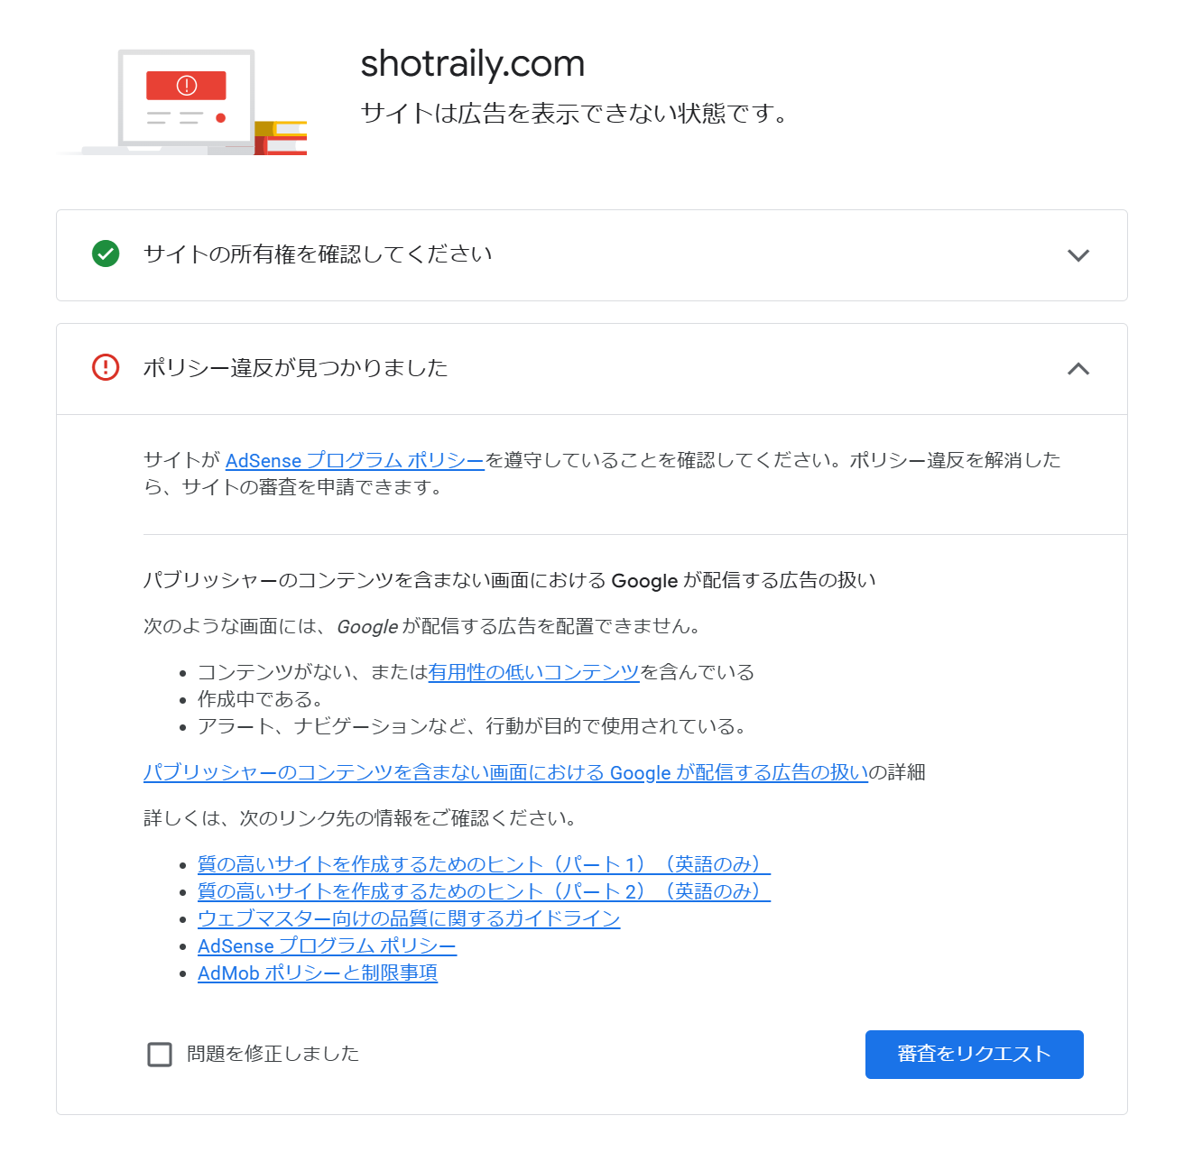Click the 審査をリクエスト button

[x=974, y=1055]
